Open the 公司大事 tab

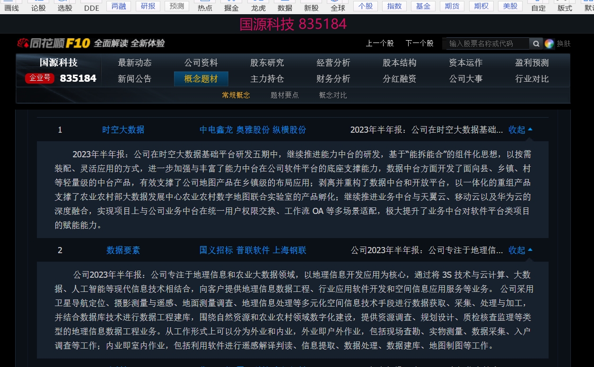(466, 79)
